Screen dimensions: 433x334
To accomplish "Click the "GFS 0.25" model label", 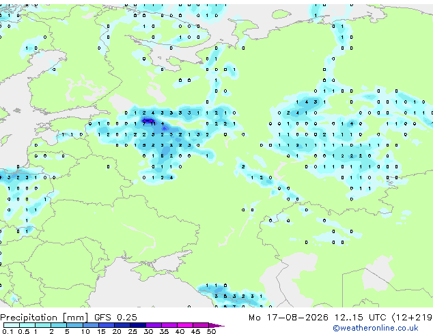I will pos(115,318).
